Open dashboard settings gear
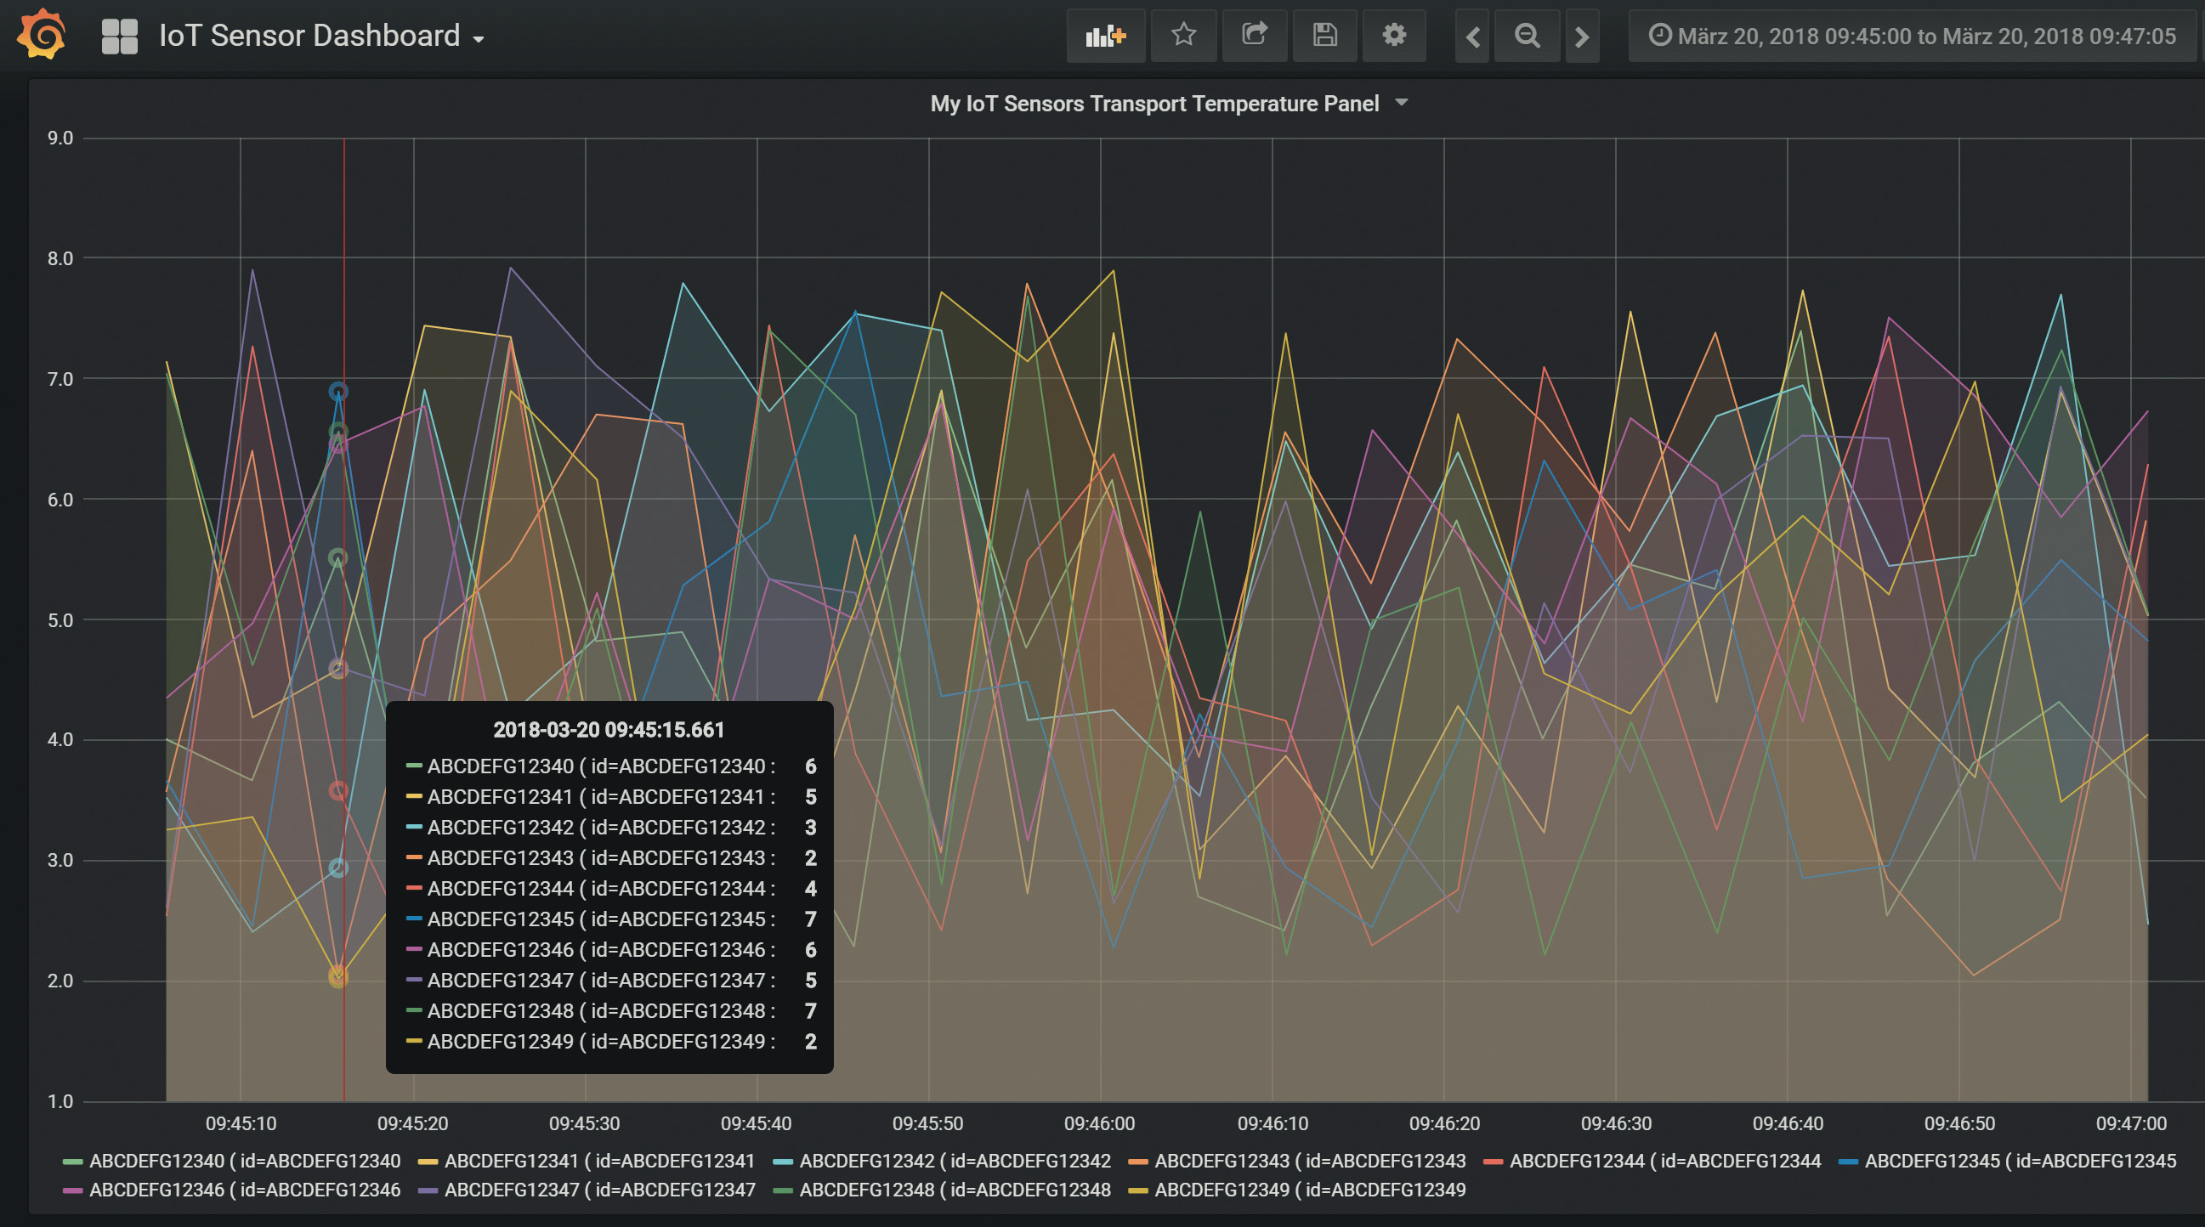Viewport: 2205px width, 1227px height. tap(1393, 35)
